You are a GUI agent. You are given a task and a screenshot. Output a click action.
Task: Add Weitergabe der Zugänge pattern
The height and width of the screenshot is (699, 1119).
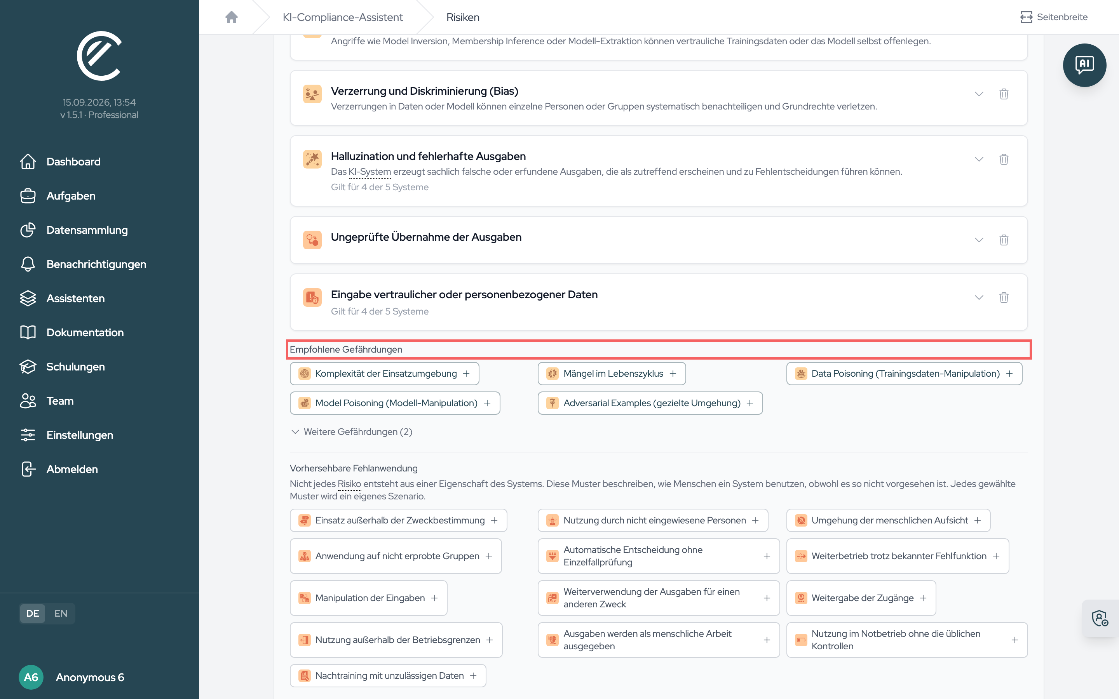(861, 598)
